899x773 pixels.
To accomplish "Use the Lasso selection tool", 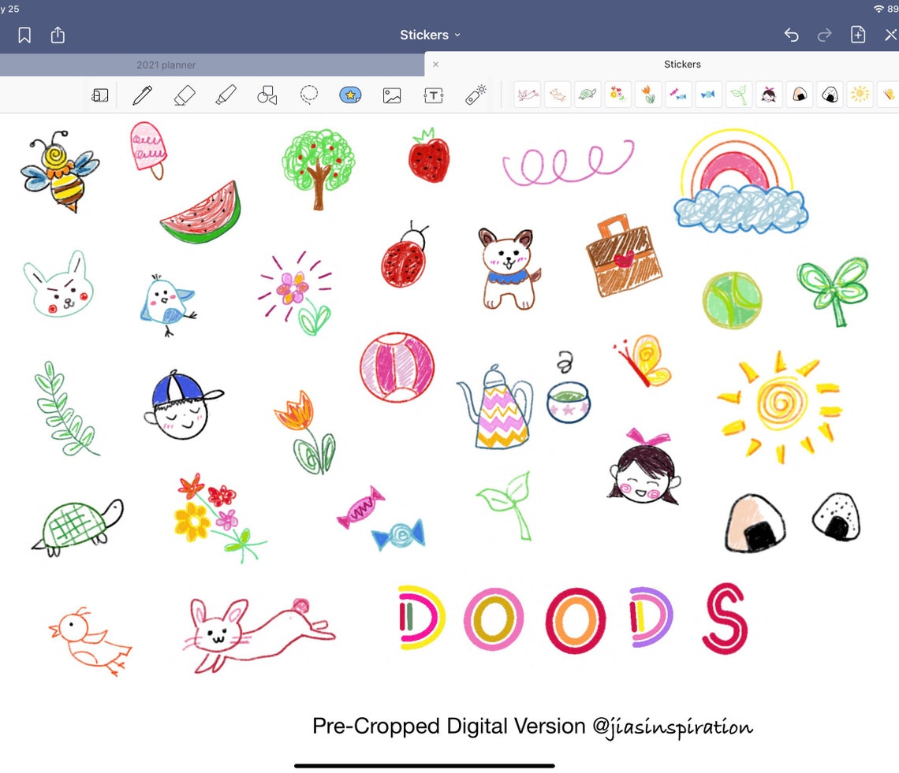I will pos(308,94).
